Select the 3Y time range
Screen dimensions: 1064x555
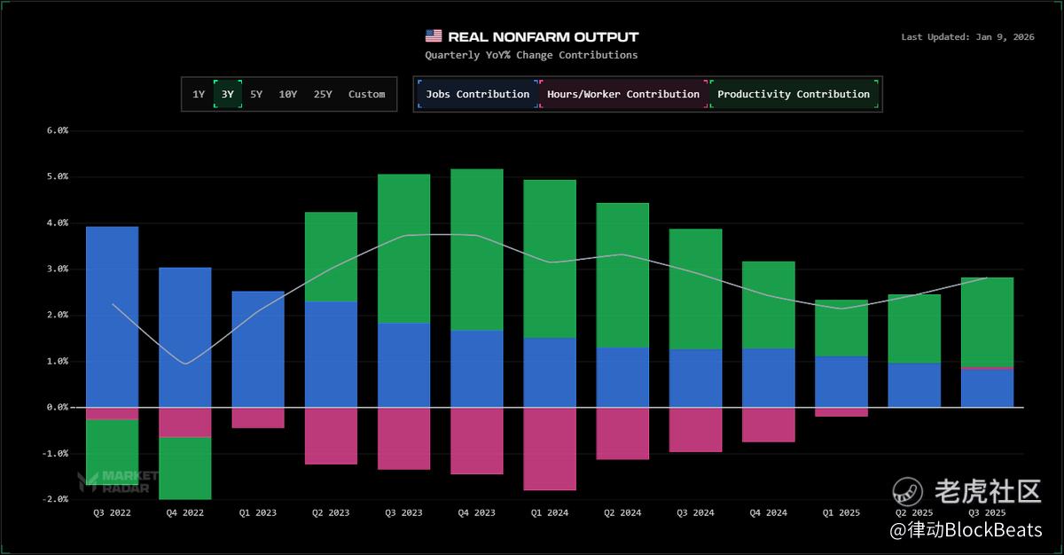[x=228, y=94]
